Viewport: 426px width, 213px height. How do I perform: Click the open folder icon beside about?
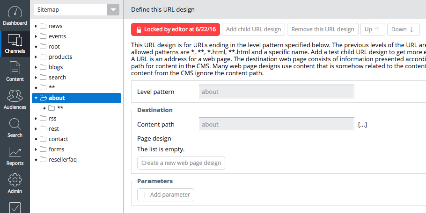[43, 98]
